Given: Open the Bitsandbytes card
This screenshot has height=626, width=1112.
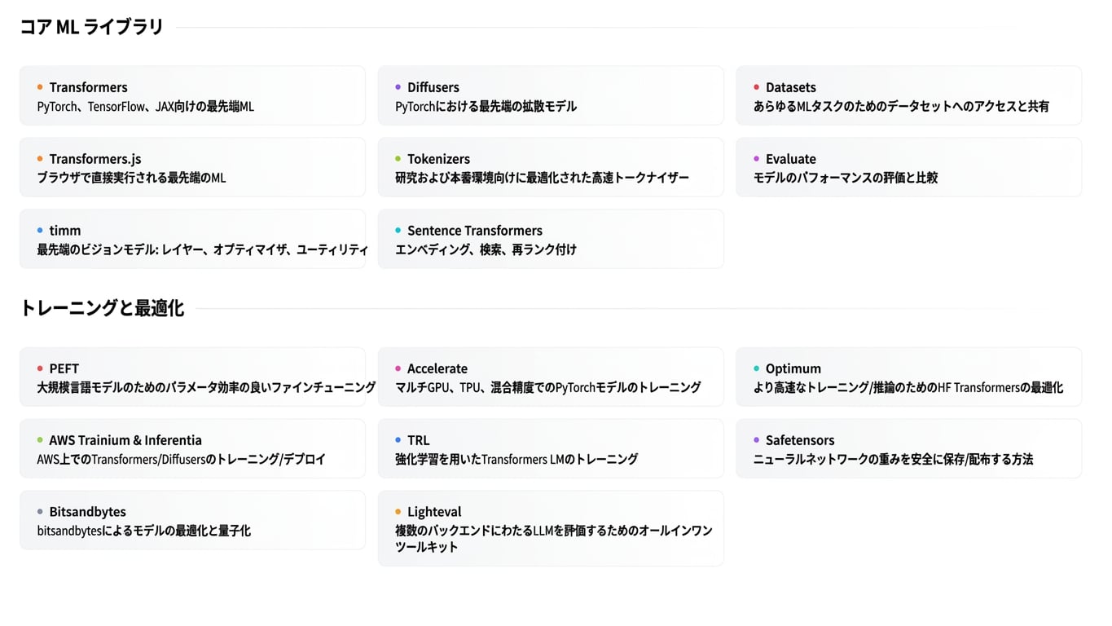Looking at the screenshot, I should (x=192, y=520).
